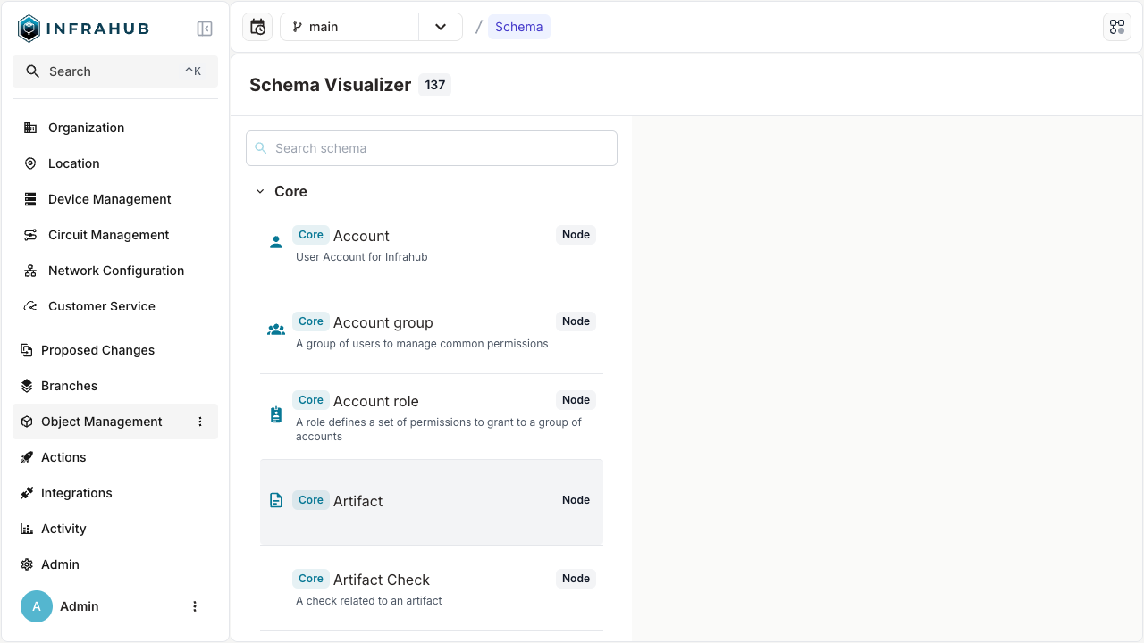This screenshot has width=1144, height=643.
Task: Open the branch dropdown chevron arrow
Action: pyautogui.click(x=440, y=26)
